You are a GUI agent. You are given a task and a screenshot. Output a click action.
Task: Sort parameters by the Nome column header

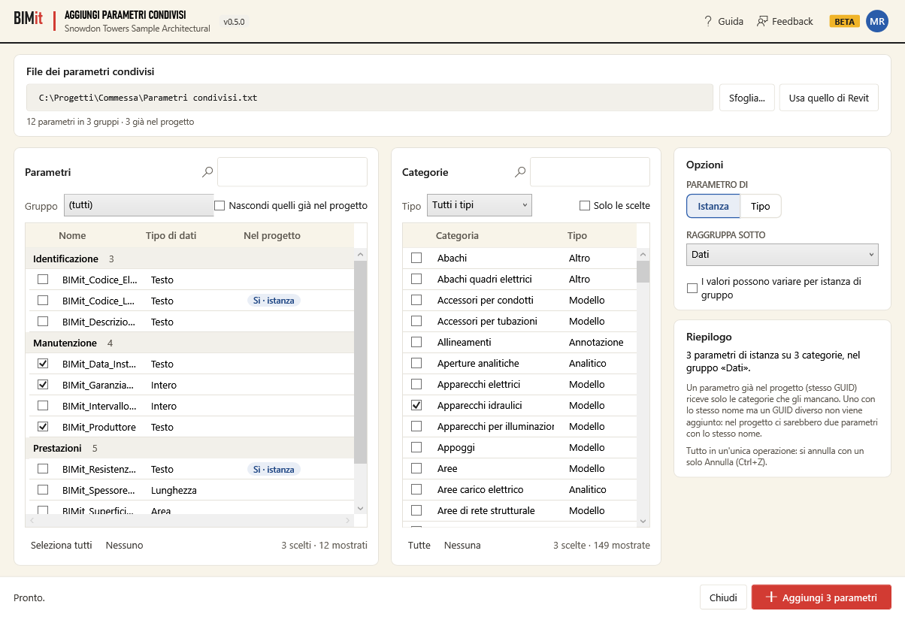72,235
